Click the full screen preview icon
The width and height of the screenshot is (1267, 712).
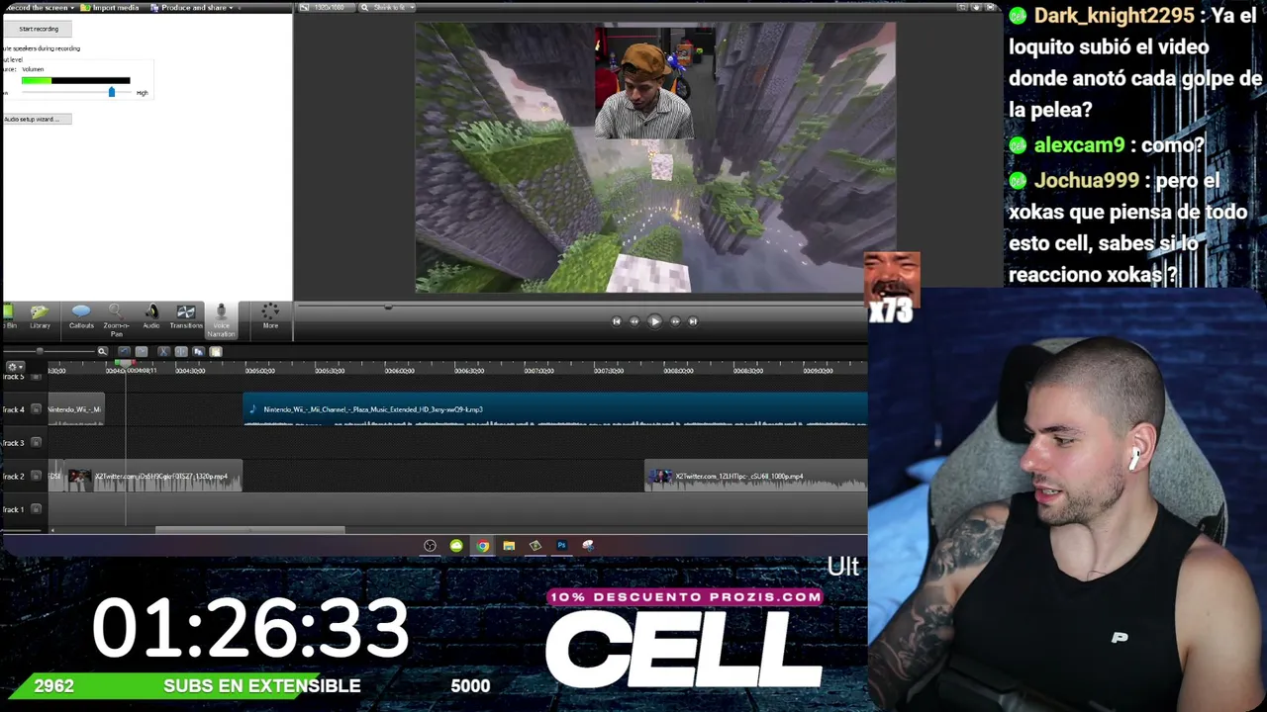click(992, 8)
